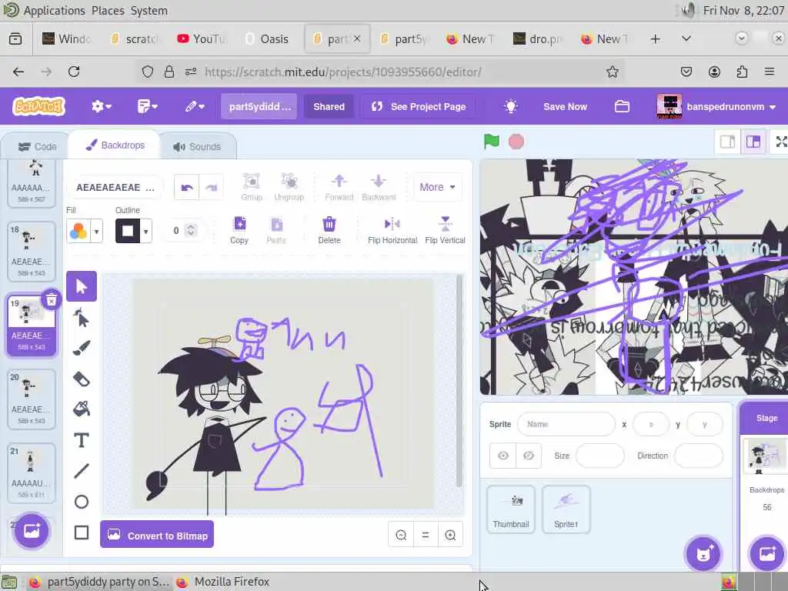Click Convert to Bitmap

click(x=157, y=536)
